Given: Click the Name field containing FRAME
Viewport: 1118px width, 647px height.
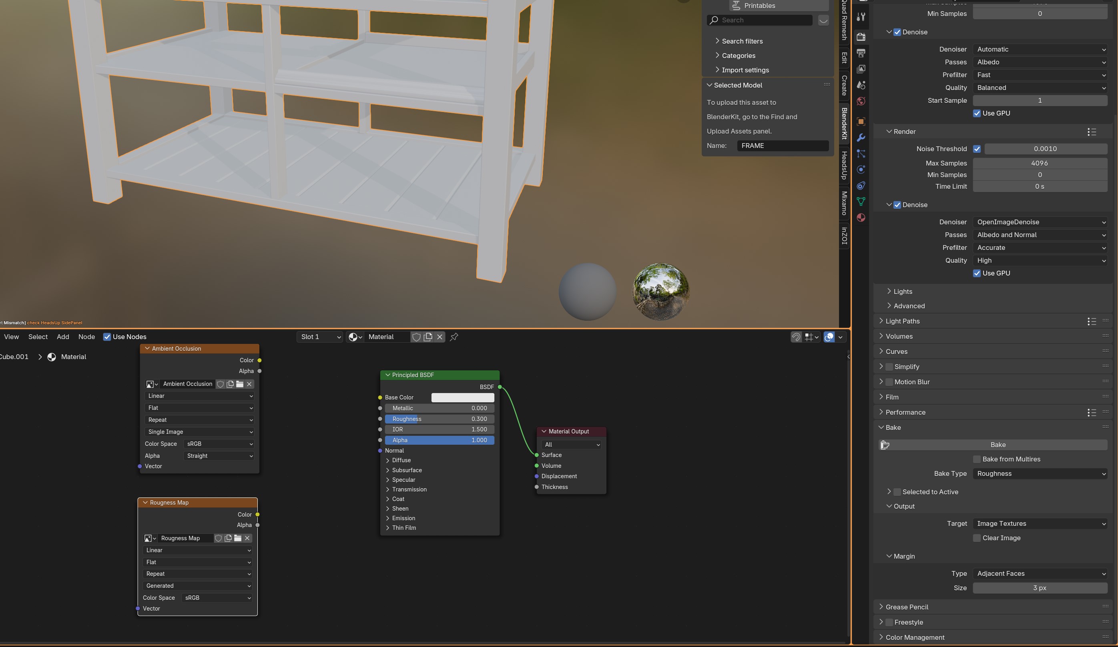Looking at the screenshot, I should click(x=783, y=146).
